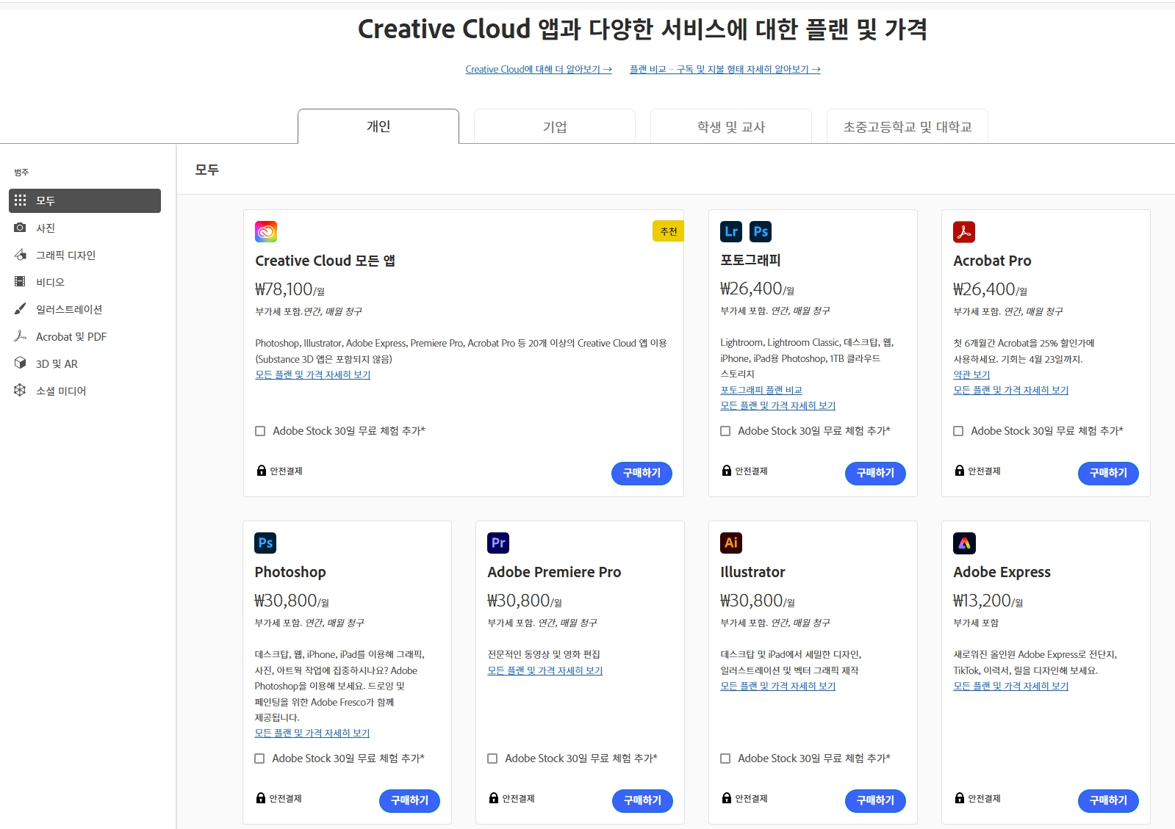
Task: Open the Creative Cloud에 대해 더 알아보기 link
Action: [x=539, y=69]
